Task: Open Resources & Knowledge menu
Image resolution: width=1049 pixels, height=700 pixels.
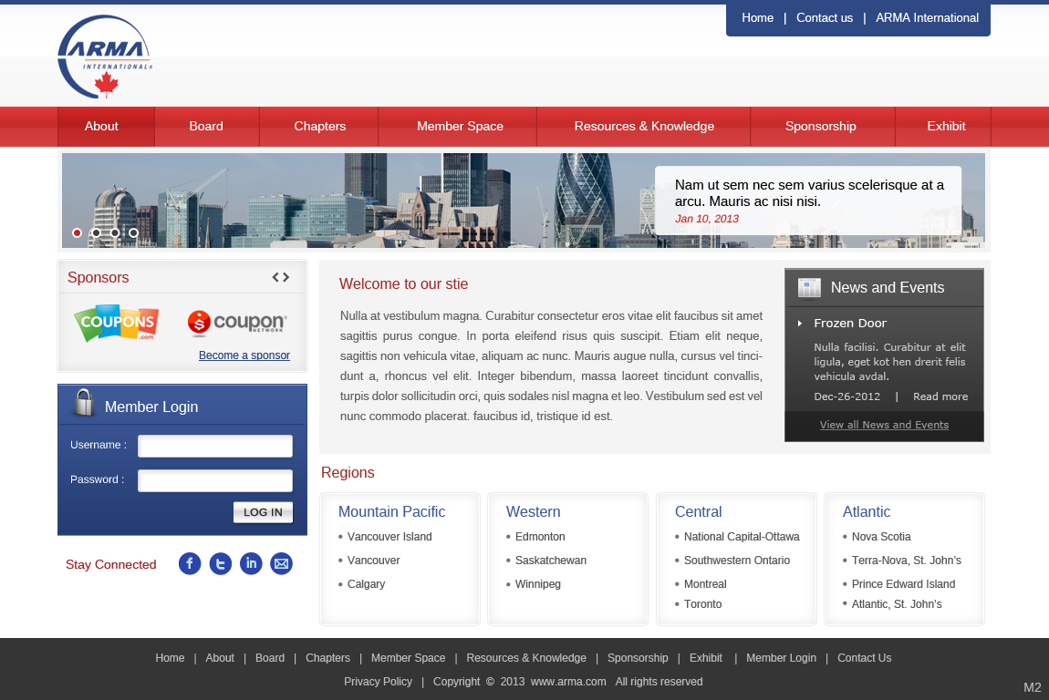Action: click(644, 127)
